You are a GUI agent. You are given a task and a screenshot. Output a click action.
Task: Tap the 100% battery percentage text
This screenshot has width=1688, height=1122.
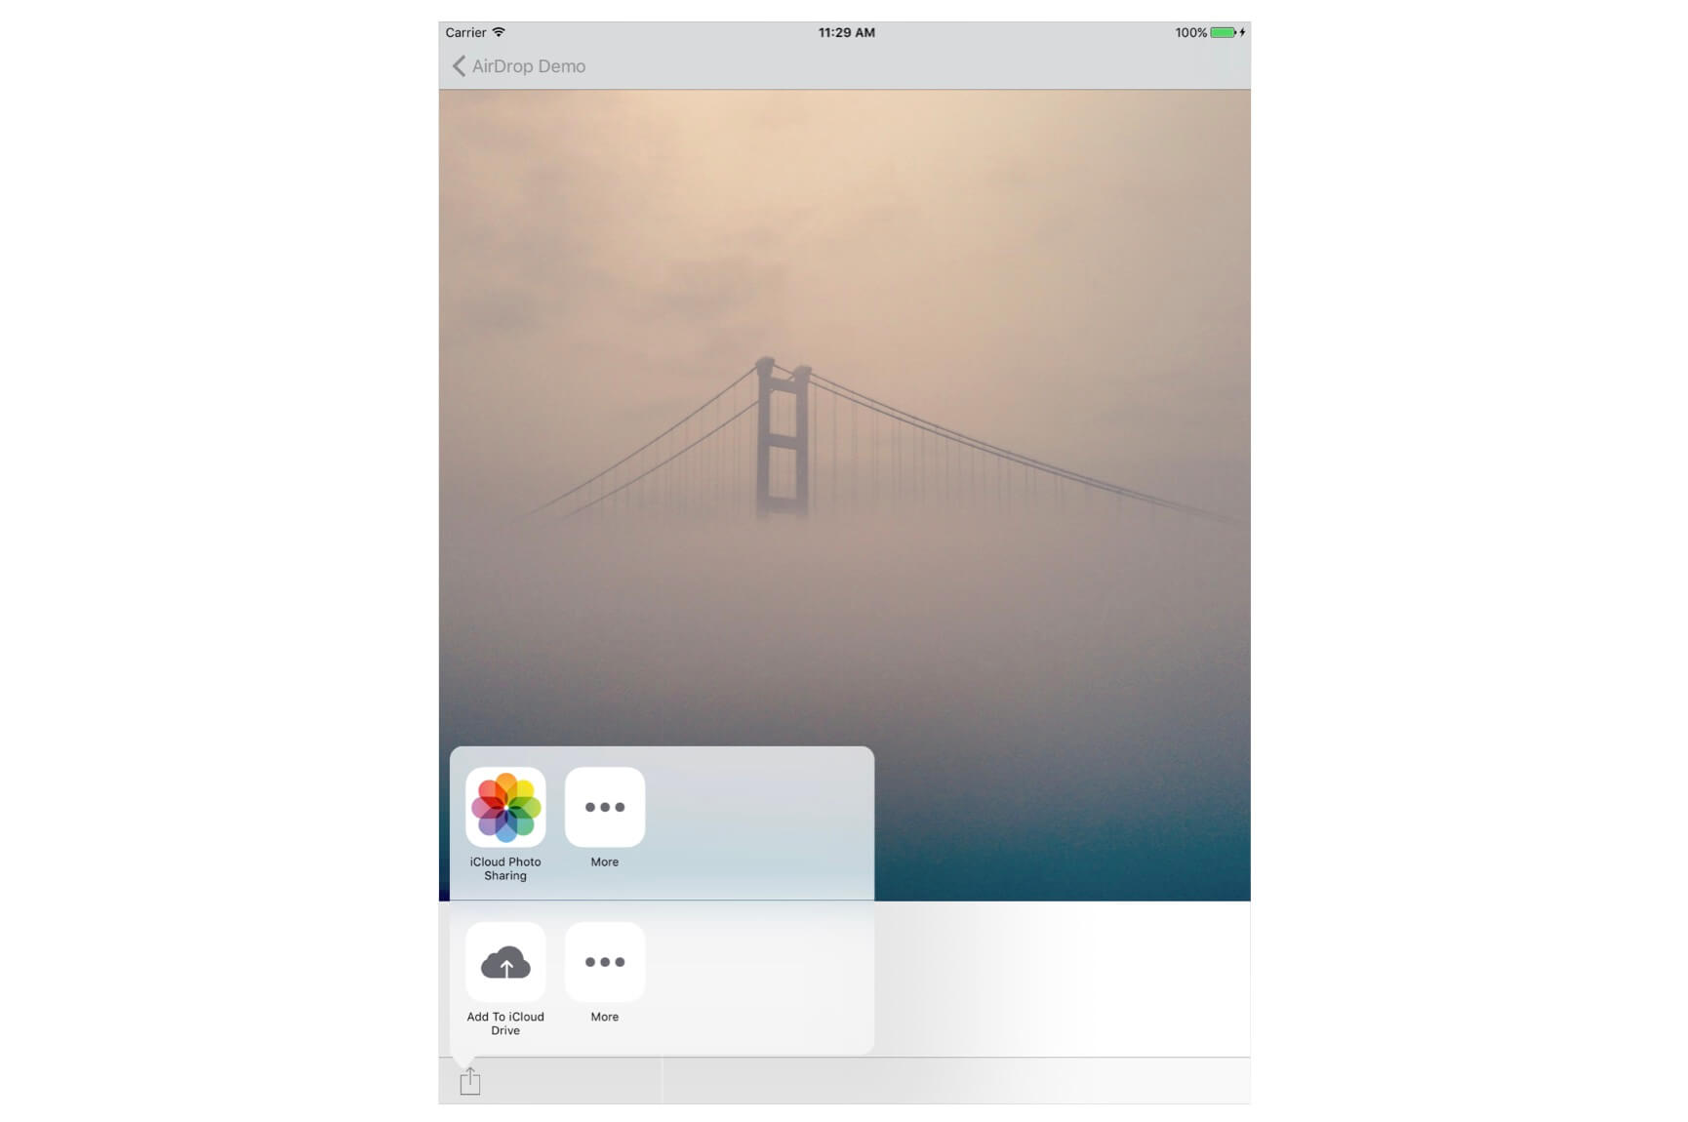(1190, 32)
